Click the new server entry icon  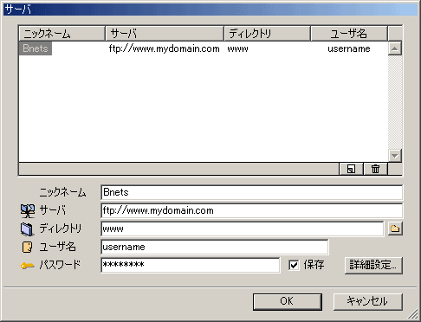point(351,169)
